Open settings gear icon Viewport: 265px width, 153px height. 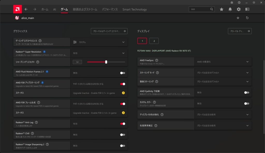[239, 9]
